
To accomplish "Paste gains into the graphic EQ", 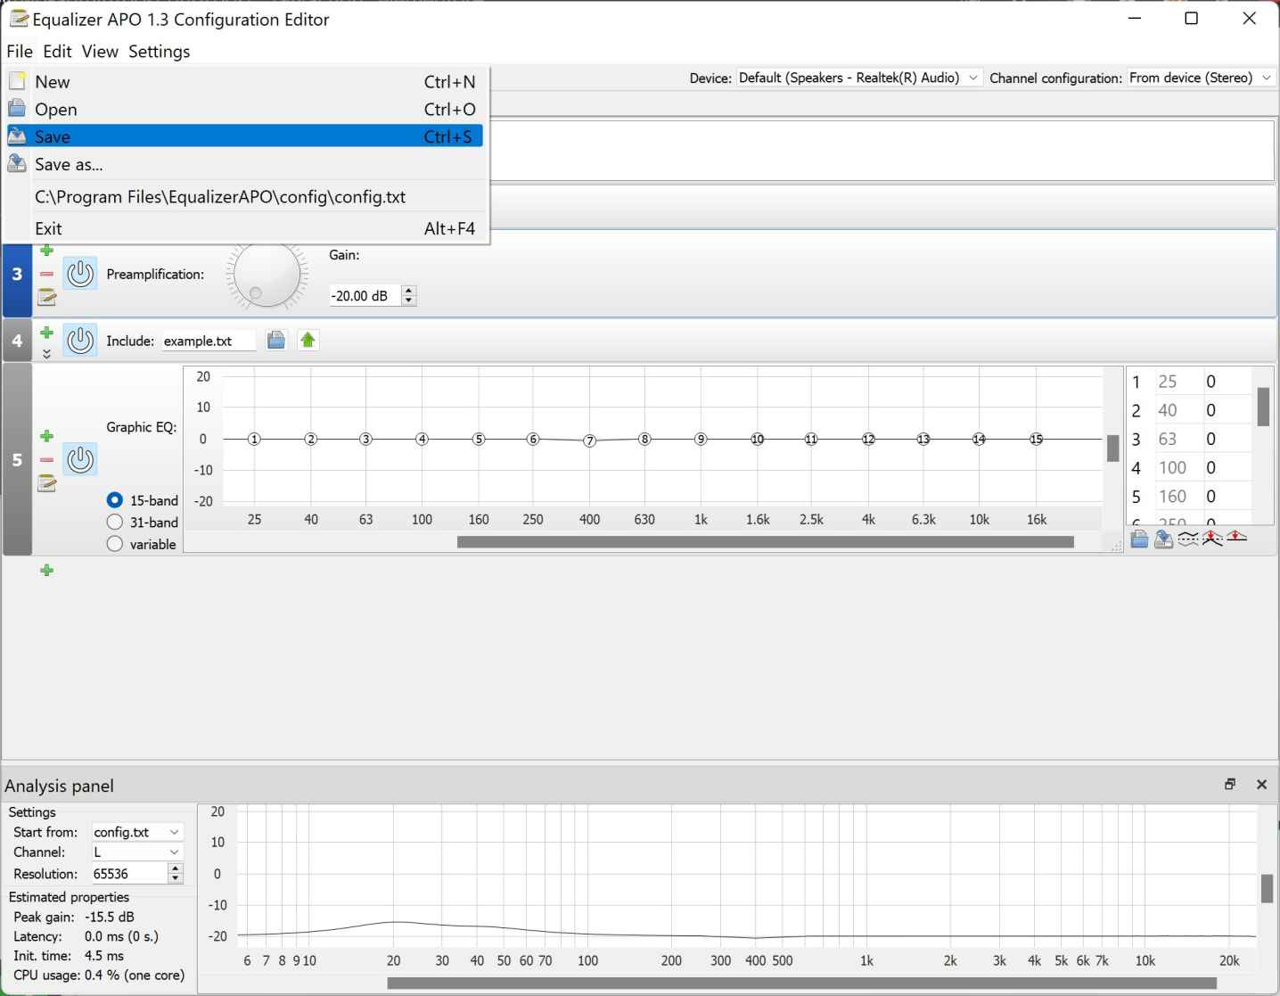I will 1163,538.
